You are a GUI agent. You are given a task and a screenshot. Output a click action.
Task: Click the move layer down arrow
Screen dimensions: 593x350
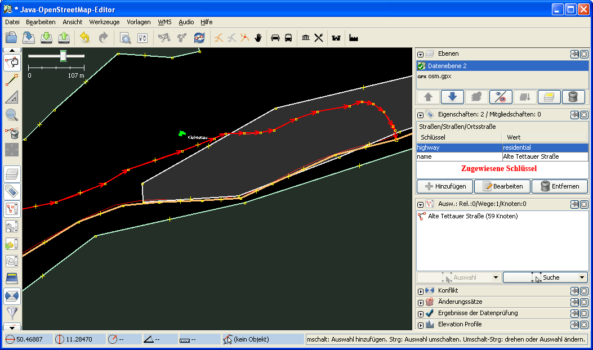[x=452, y=97]
